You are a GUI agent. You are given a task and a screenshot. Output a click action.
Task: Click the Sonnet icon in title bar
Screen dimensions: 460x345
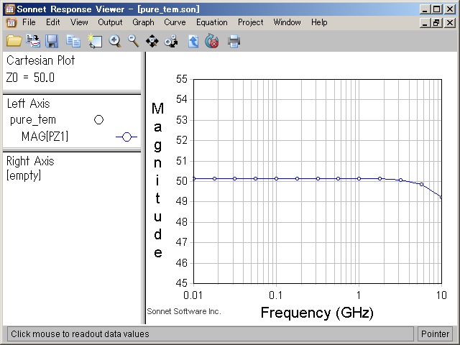(x=9, y=9)
